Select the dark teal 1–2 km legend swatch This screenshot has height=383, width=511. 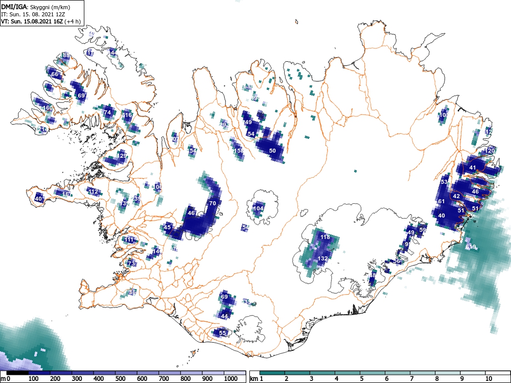tap(272, 373)
